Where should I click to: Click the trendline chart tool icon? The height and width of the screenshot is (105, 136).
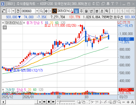click(x=97, y=102)
